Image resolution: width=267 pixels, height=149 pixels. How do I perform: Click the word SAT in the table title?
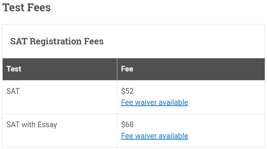click(x=19, y=41)
